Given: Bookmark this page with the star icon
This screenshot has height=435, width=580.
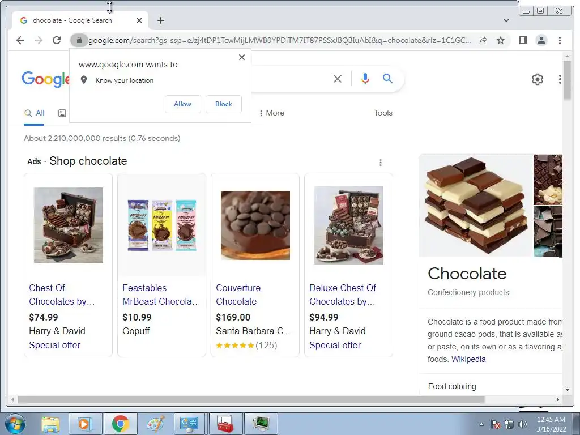Looking at the screenshot, I should [x=501, y=40].
